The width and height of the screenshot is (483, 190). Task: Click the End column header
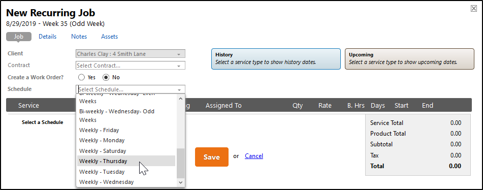click(428, 105)
